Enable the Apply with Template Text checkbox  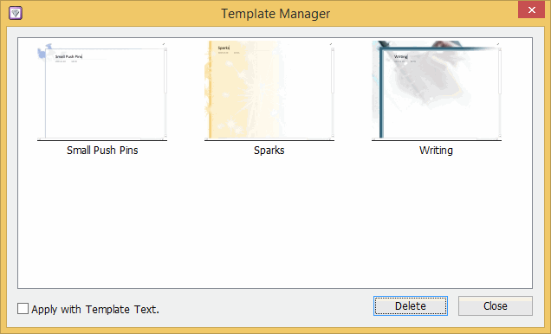(23, 309)
